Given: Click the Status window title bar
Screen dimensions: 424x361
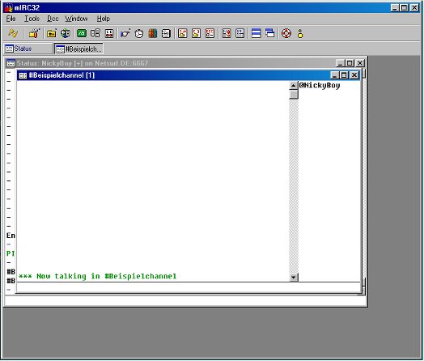Looking at the screenshot, I should coord(185,63).
